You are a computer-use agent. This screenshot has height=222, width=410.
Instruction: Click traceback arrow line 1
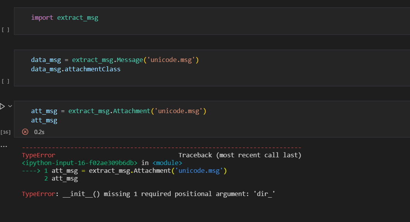pyautogui.click(x=125, y=171)
